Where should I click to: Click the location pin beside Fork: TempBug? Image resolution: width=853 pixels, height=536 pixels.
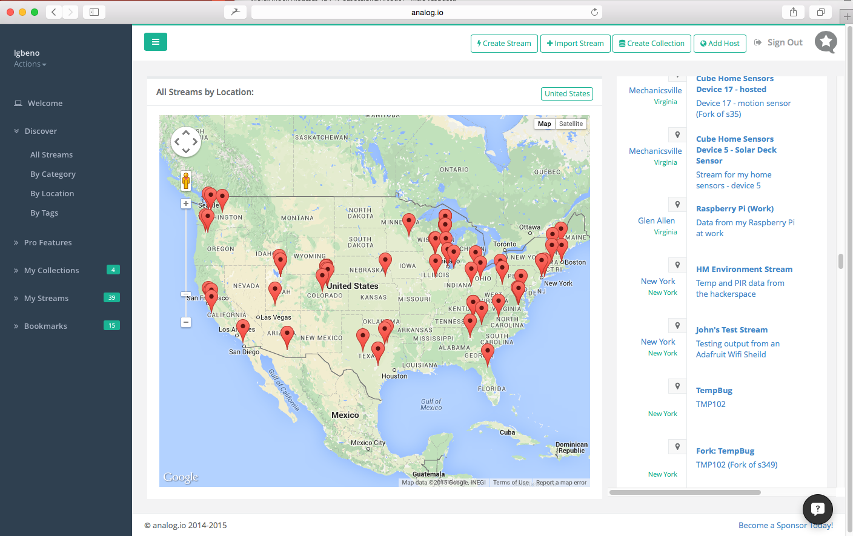(x=677, y=446)
